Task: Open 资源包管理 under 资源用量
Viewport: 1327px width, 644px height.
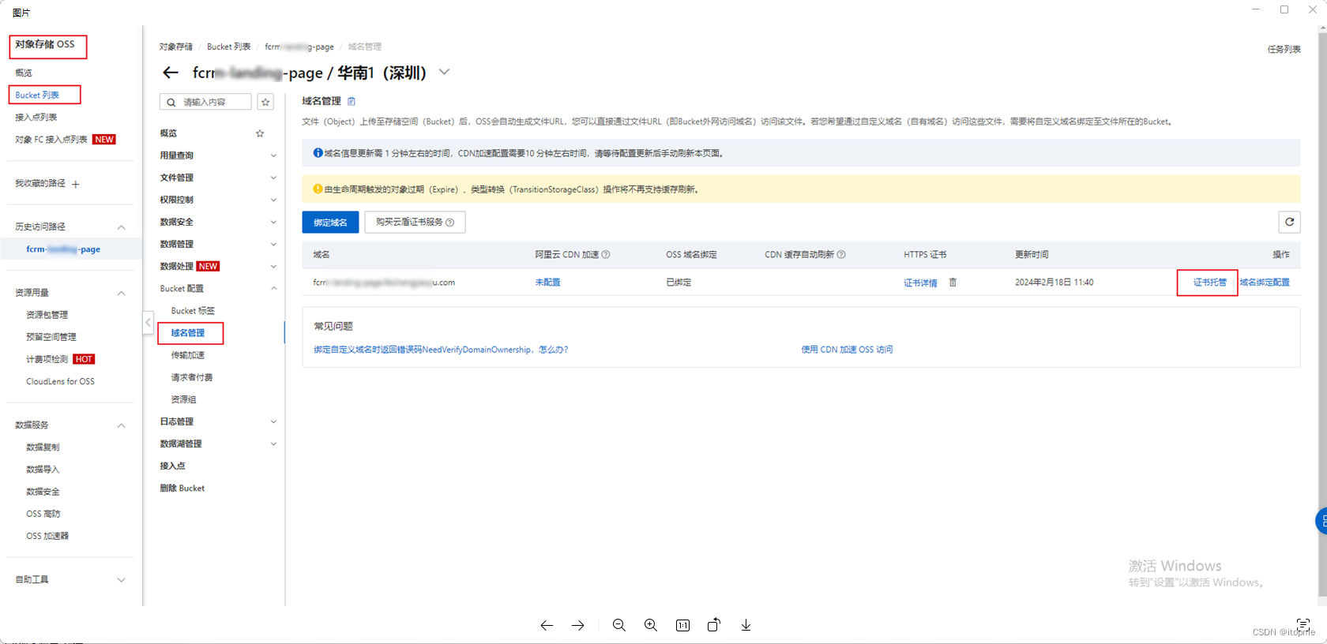Action: pyautogui.click(x=47, y=314)
